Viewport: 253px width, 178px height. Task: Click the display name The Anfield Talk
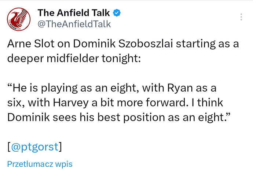click(74, 13)
